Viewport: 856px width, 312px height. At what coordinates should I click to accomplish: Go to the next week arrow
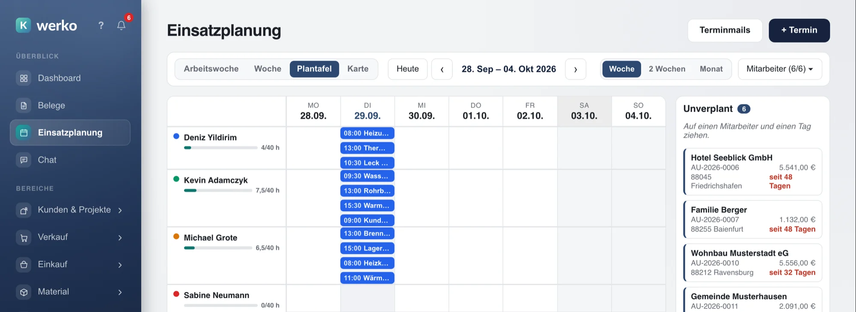[x=576, y=69]
